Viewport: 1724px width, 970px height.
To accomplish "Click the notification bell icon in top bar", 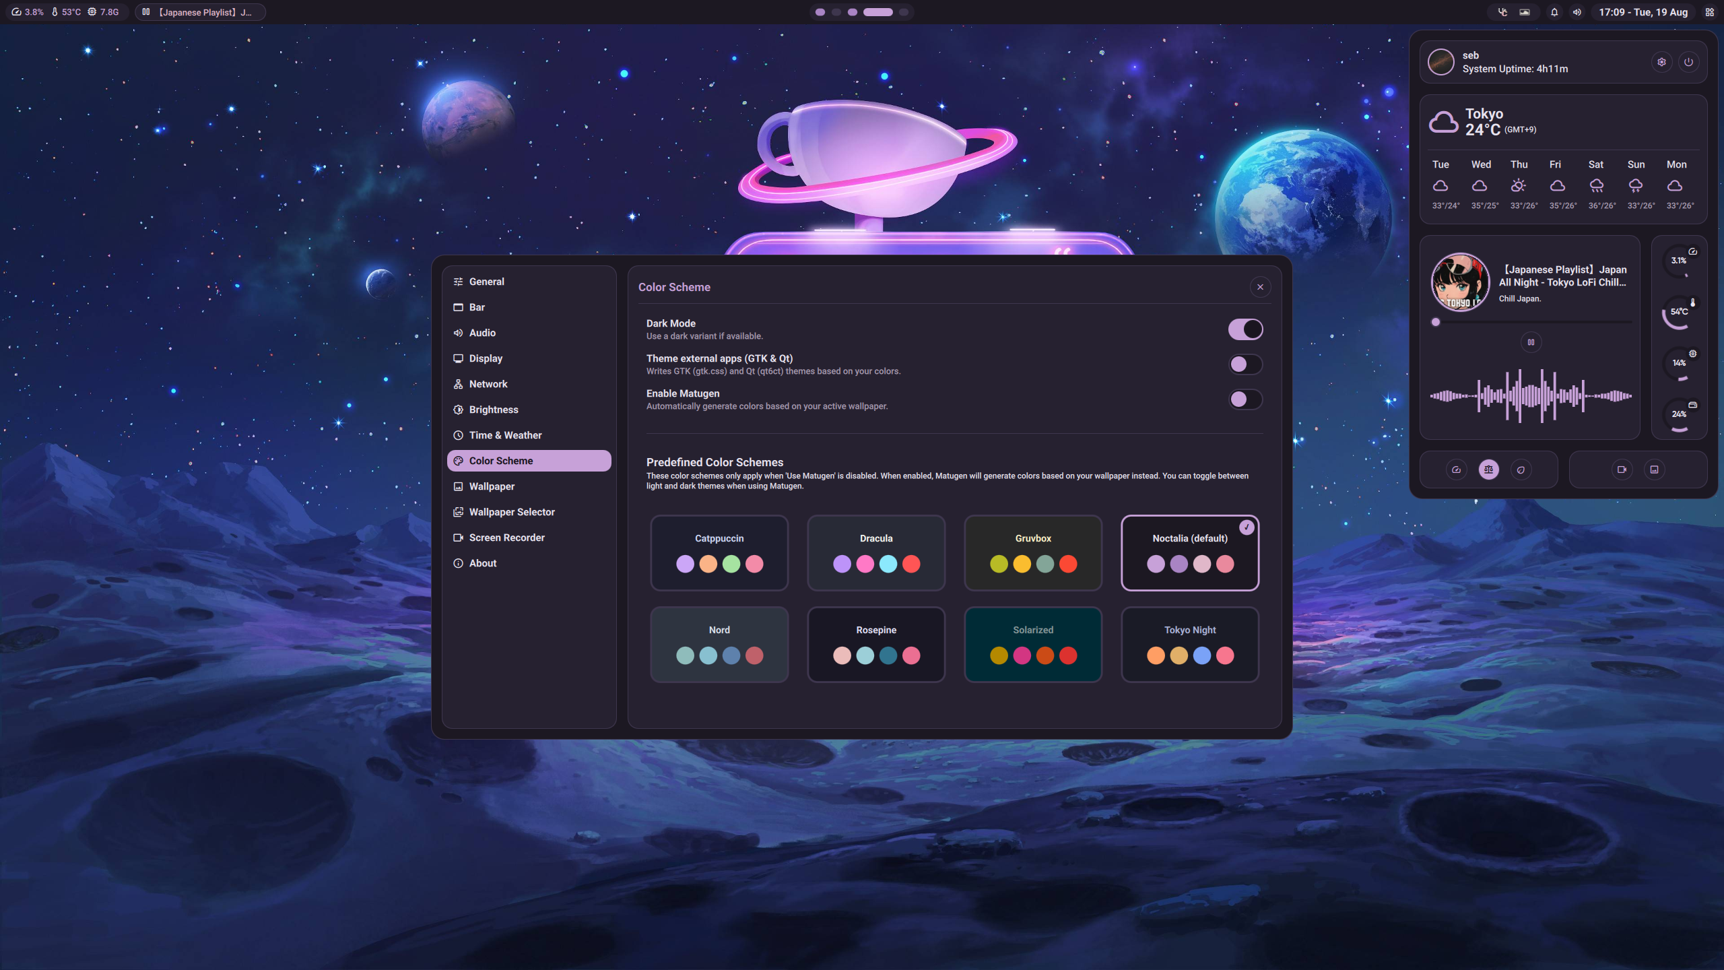I will pyautogui.click(x=1554, y=12).
